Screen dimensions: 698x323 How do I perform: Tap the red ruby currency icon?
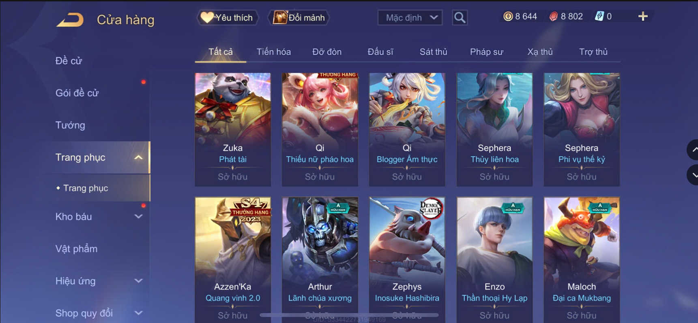(x=553, y=16)
